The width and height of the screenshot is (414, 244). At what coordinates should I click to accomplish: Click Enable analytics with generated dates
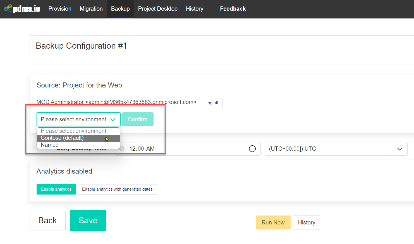coord(117,189)
